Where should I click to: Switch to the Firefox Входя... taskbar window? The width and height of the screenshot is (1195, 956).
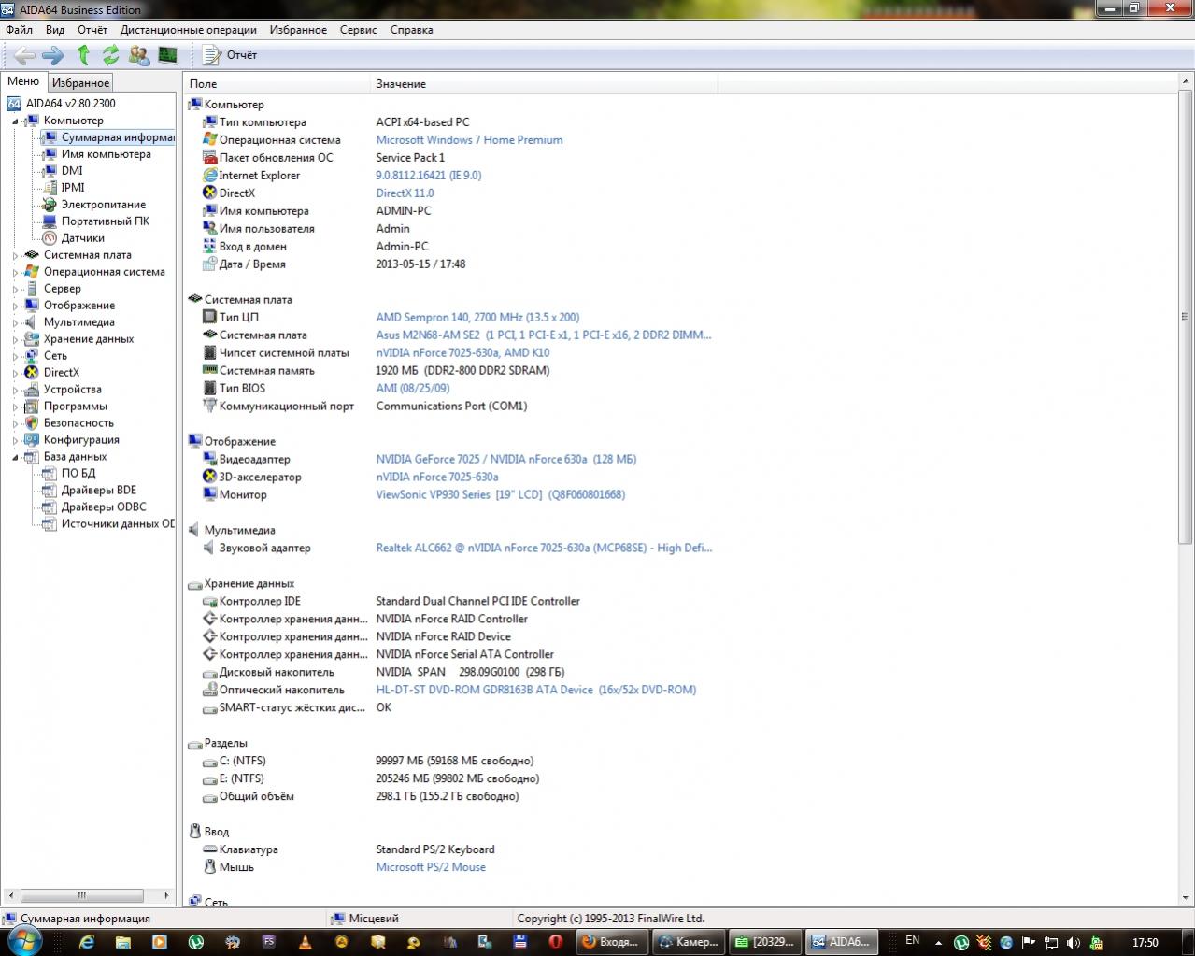[612, 942]
